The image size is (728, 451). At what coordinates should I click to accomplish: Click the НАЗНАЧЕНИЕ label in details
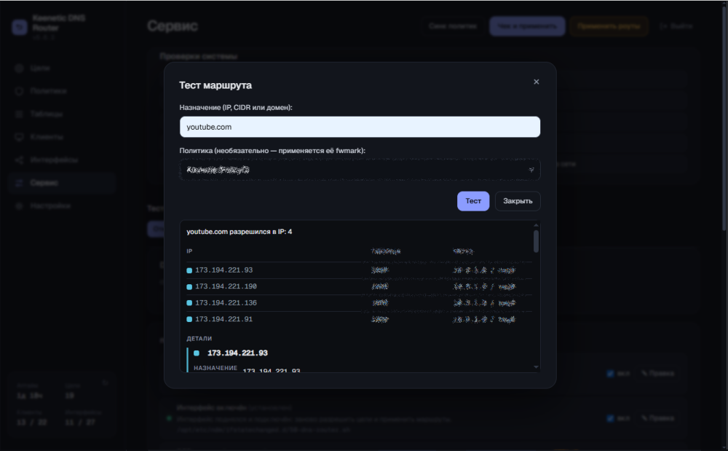215,368
